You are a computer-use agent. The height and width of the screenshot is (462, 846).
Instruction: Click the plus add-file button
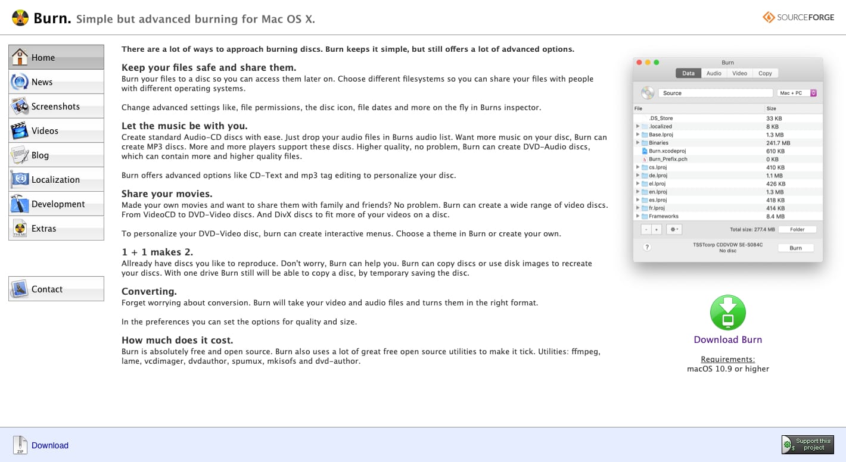[657, 229]
